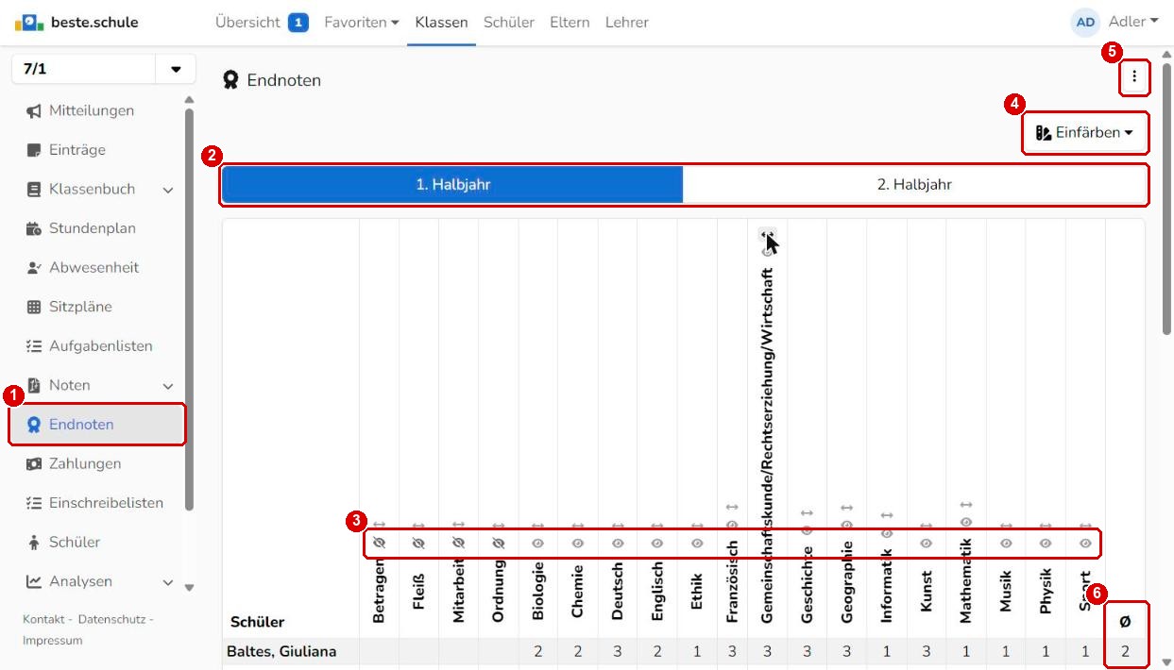Click the width arrow above Musik column

click(1006, 526)
